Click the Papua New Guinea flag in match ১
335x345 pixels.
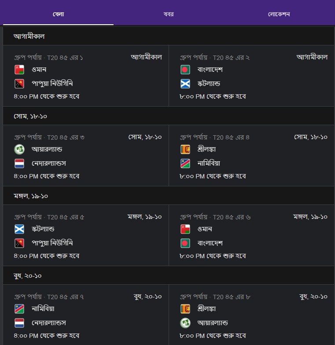click(19, 84)
